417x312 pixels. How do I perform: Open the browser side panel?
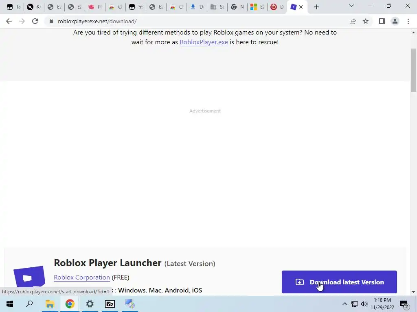pos(382,21)
